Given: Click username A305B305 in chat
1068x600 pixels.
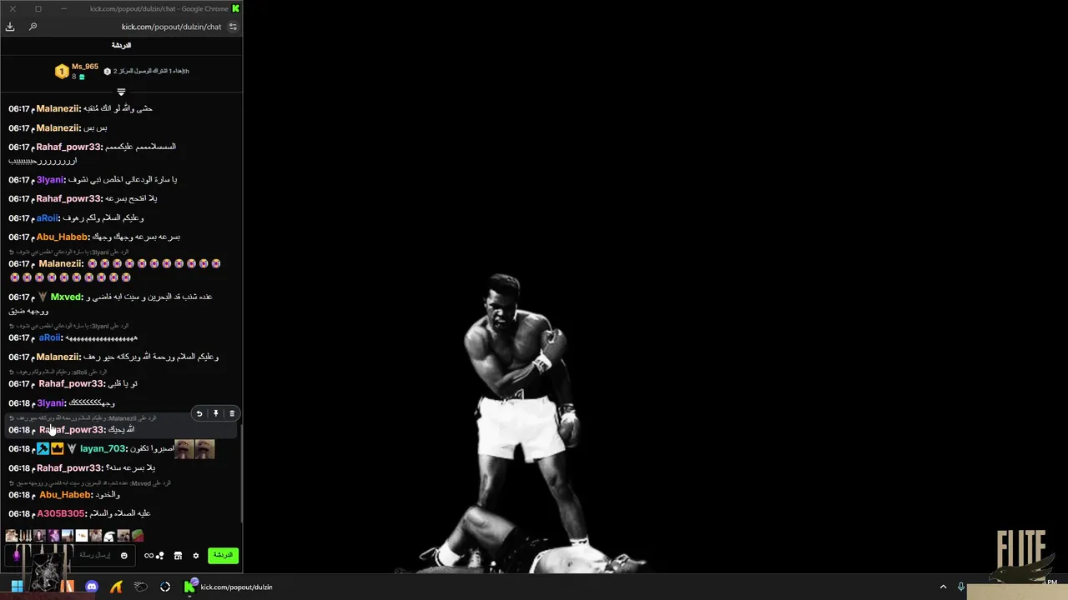Looking at the screenshot, I should coord(60,513).
